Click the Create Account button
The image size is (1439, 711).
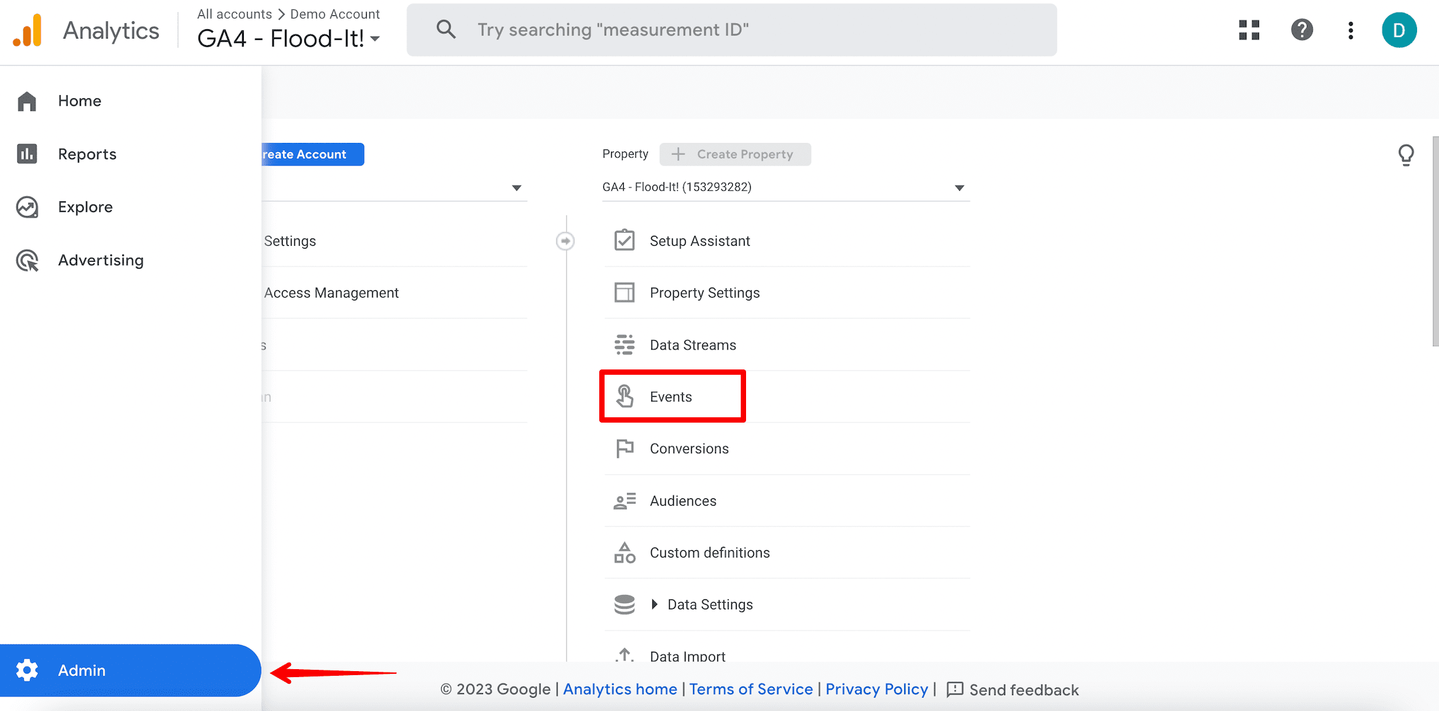(312, 154)
